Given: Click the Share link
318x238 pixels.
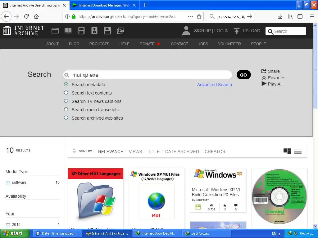Looking at the screenshot, I should [x=270, y=71].
